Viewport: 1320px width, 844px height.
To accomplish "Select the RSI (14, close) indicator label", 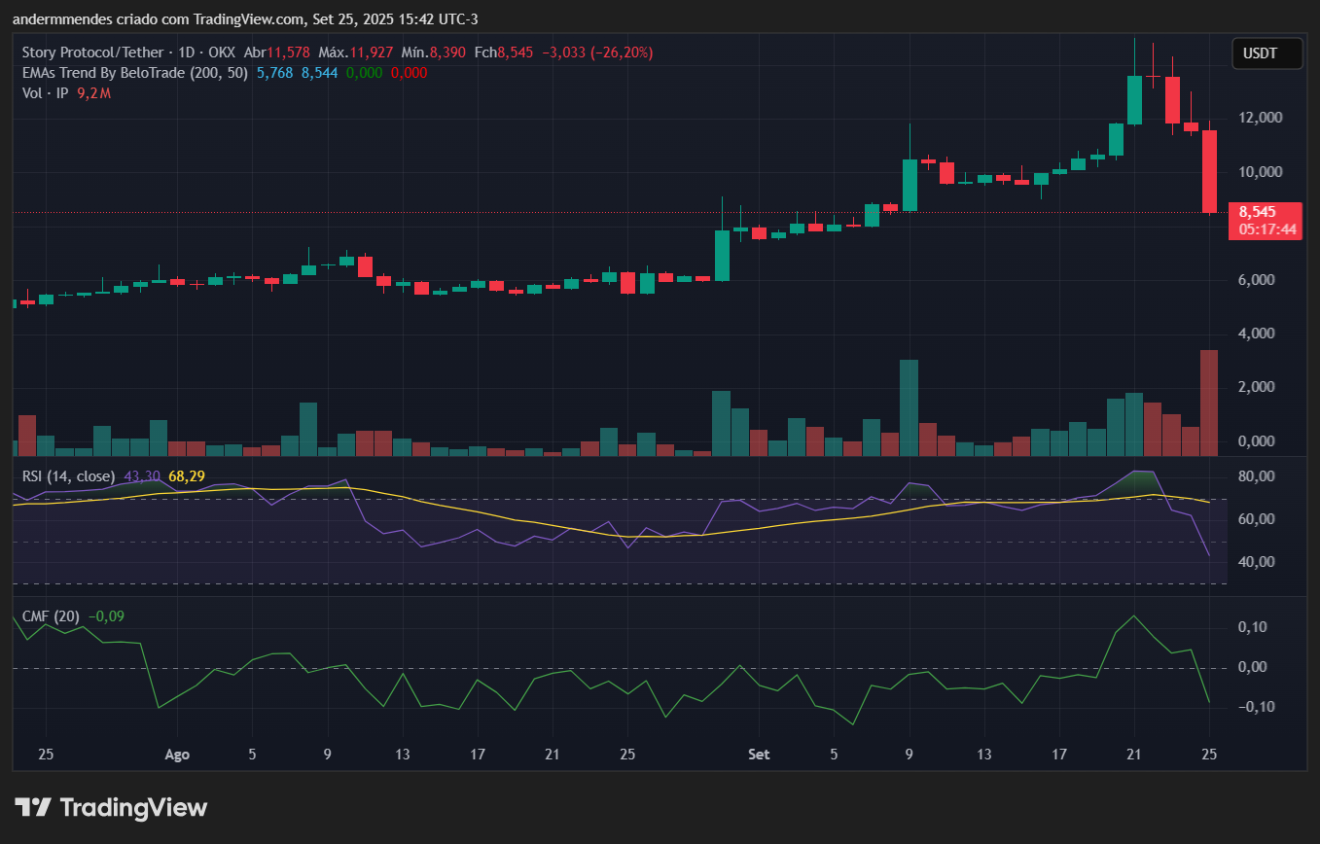I will click(x=68, y=476).
